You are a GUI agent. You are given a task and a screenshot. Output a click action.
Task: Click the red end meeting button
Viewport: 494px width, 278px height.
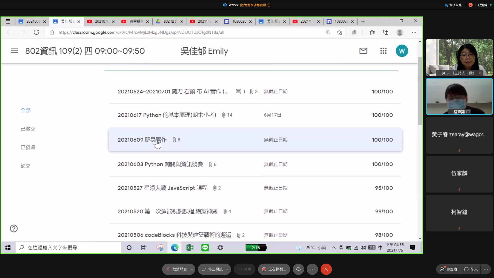point(326,269)
